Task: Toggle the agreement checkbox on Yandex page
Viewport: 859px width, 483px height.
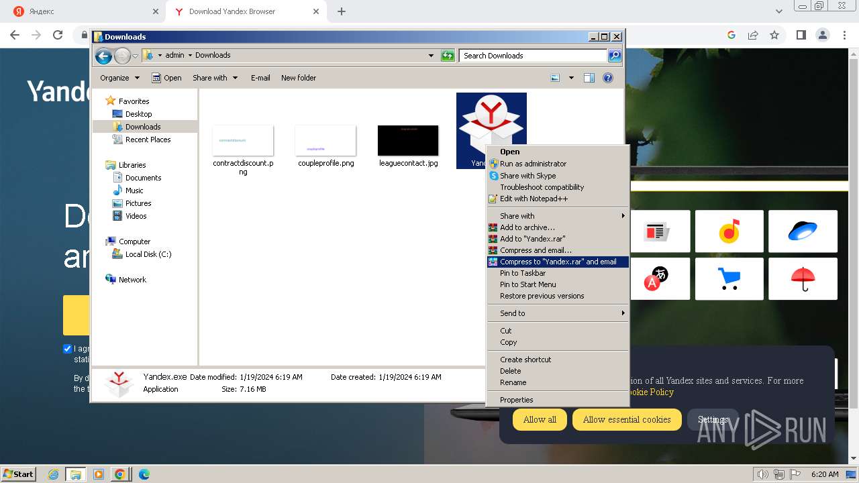Action: click(67, 349)
